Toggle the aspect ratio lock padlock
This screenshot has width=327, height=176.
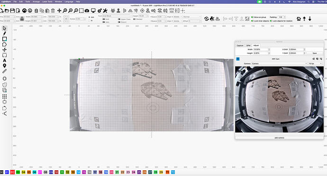[22, 19]
